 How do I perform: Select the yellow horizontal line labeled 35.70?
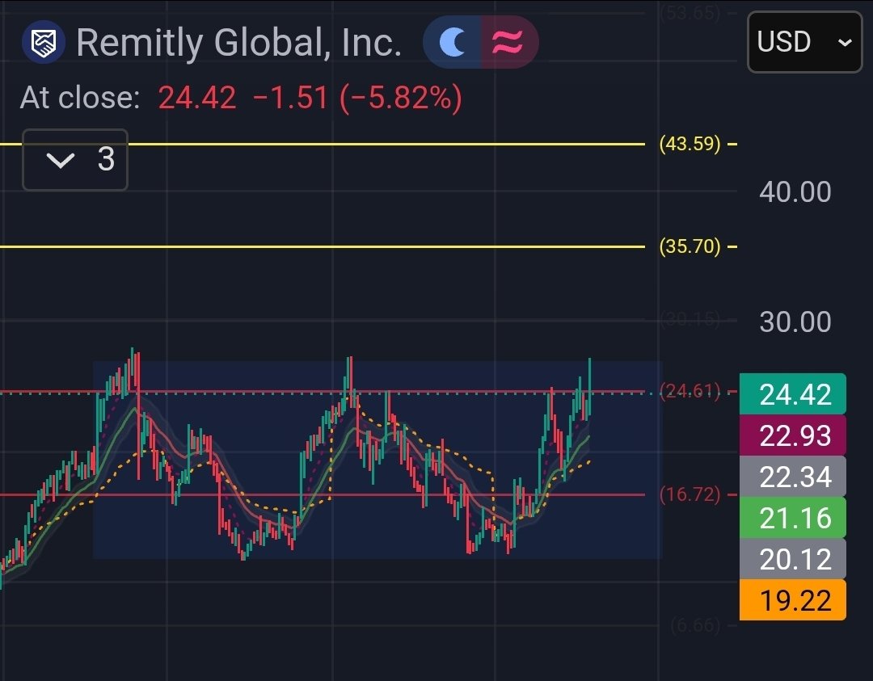tap(323, 246)
